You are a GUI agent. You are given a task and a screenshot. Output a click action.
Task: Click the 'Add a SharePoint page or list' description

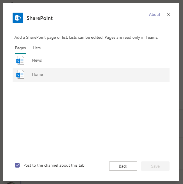(86, 38)
